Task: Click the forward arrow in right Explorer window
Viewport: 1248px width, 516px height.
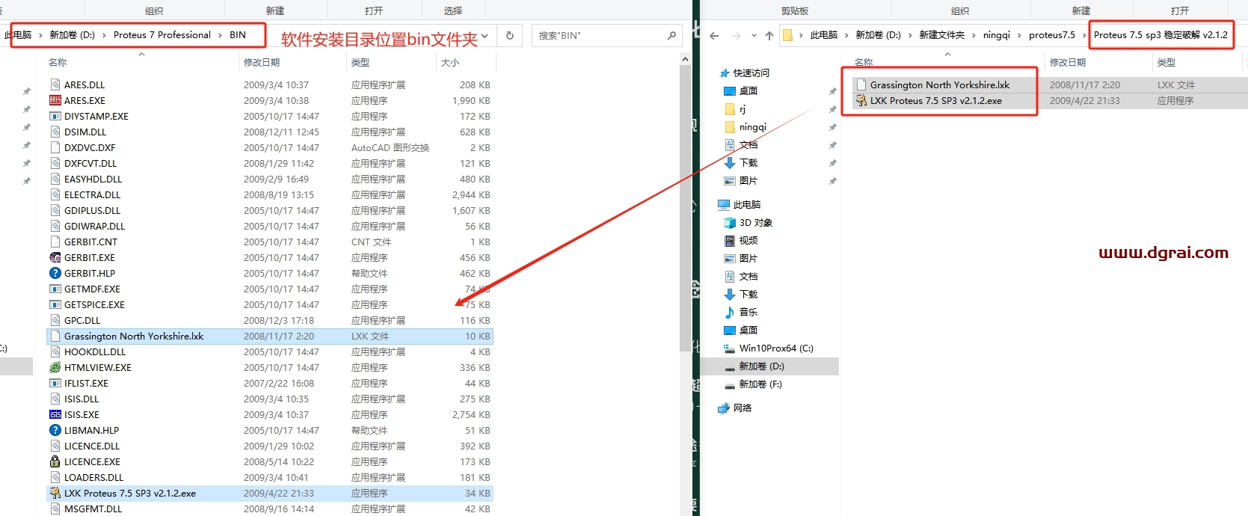Action: (737, 35)
